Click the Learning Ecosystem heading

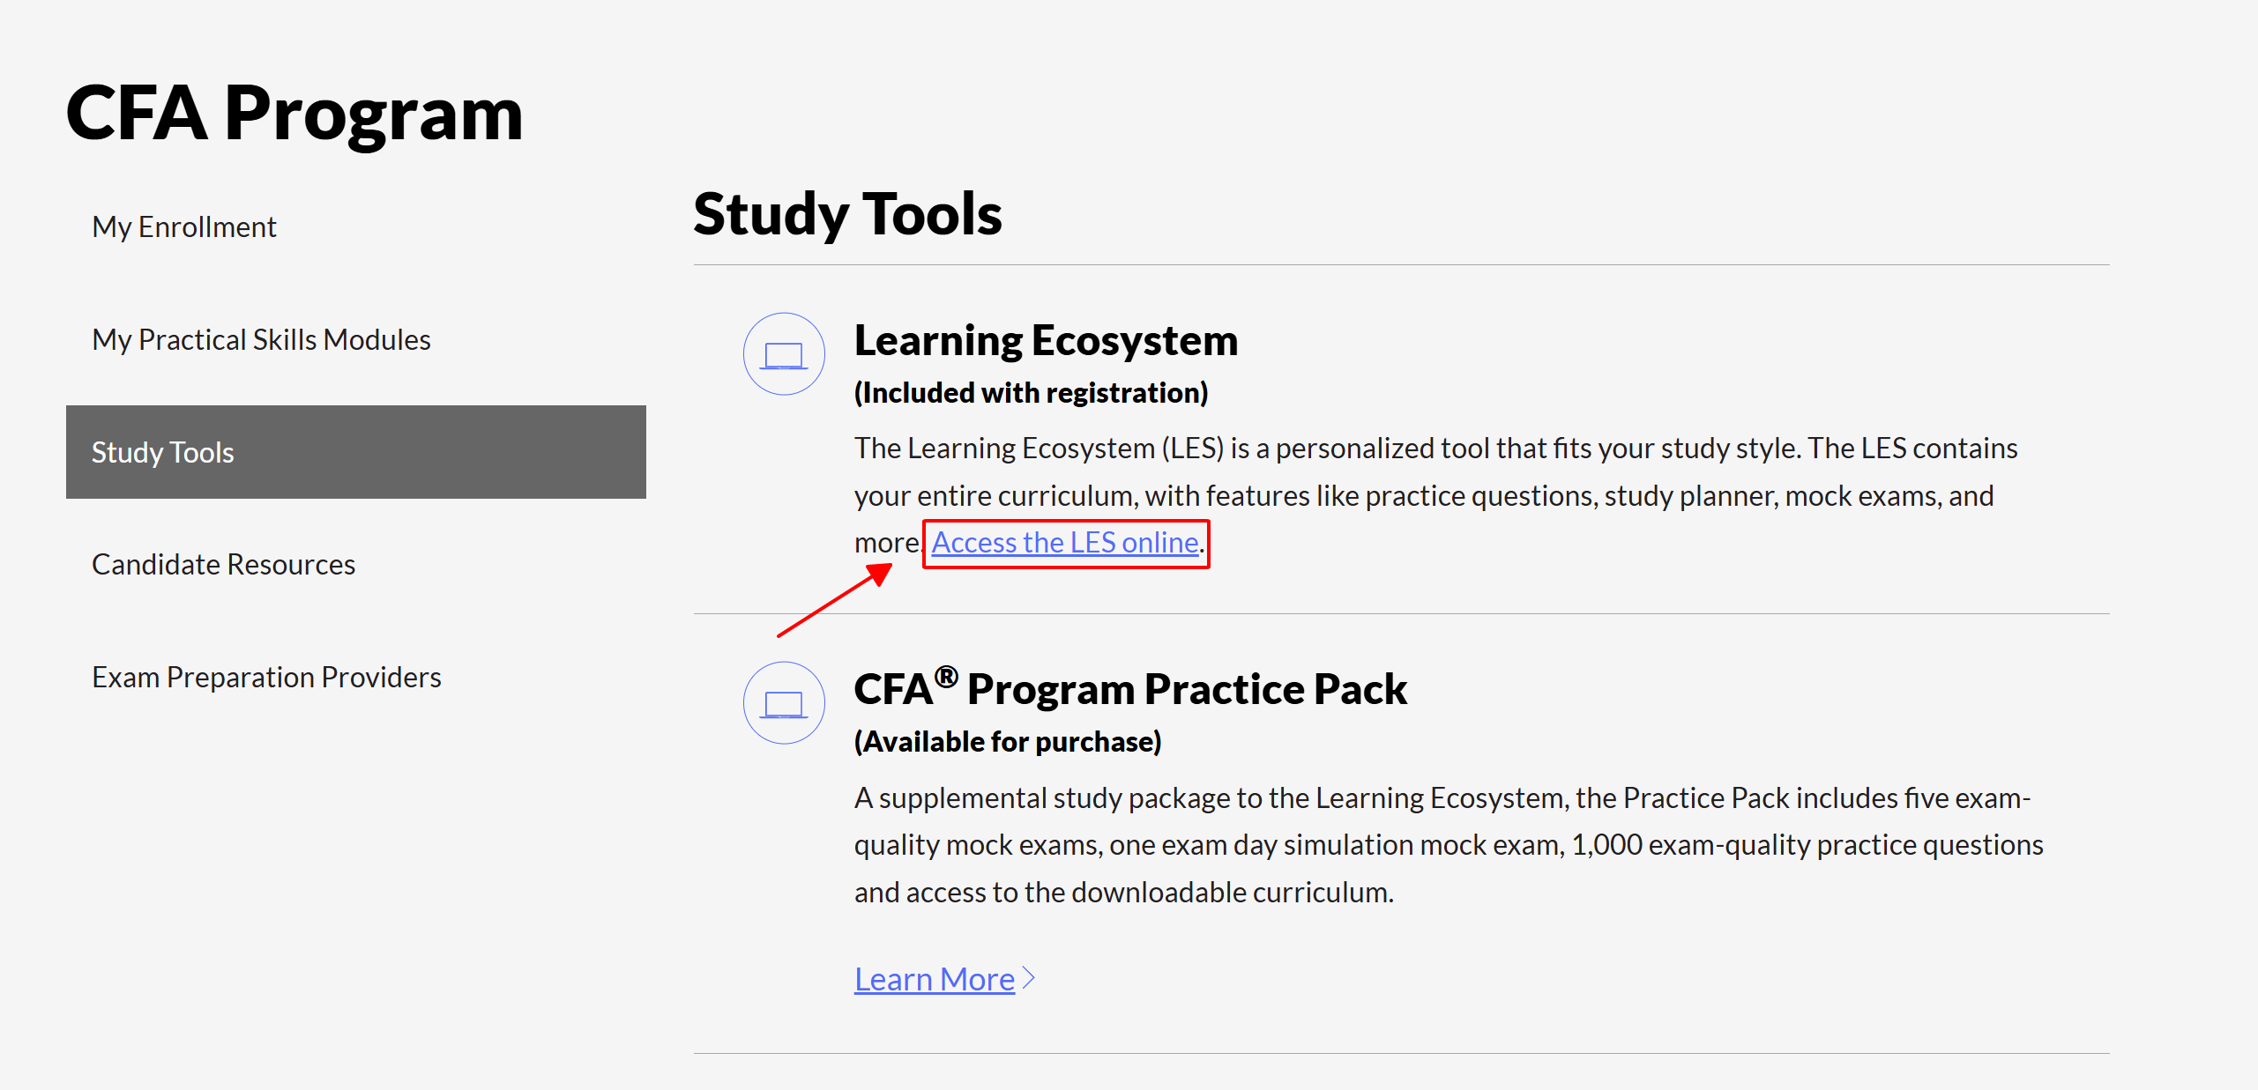(x=1046, y=341)
